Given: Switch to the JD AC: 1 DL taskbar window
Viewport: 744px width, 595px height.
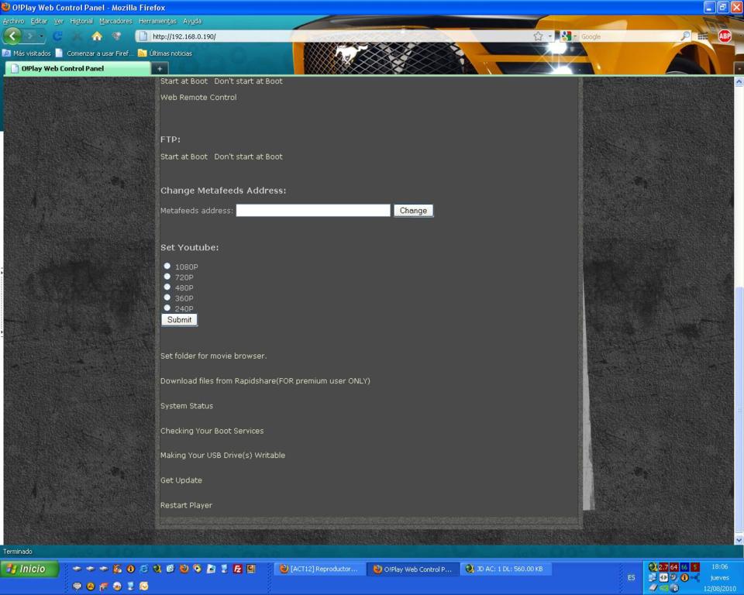Looking at the screenshot, I should 506,569.
